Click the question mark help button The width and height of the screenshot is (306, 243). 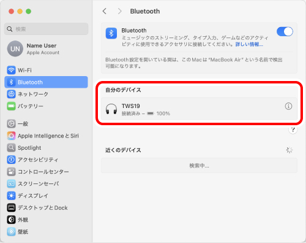click(293, 129)
